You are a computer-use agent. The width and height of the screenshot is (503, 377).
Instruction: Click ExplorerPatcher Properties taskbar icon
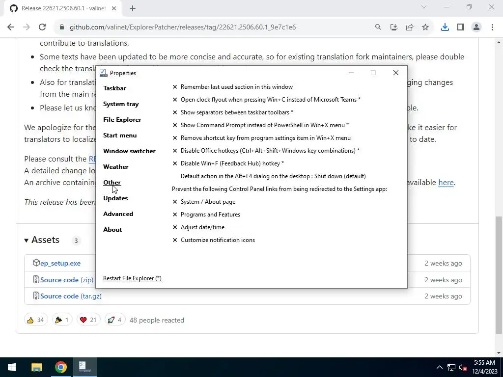coord(84,367)
